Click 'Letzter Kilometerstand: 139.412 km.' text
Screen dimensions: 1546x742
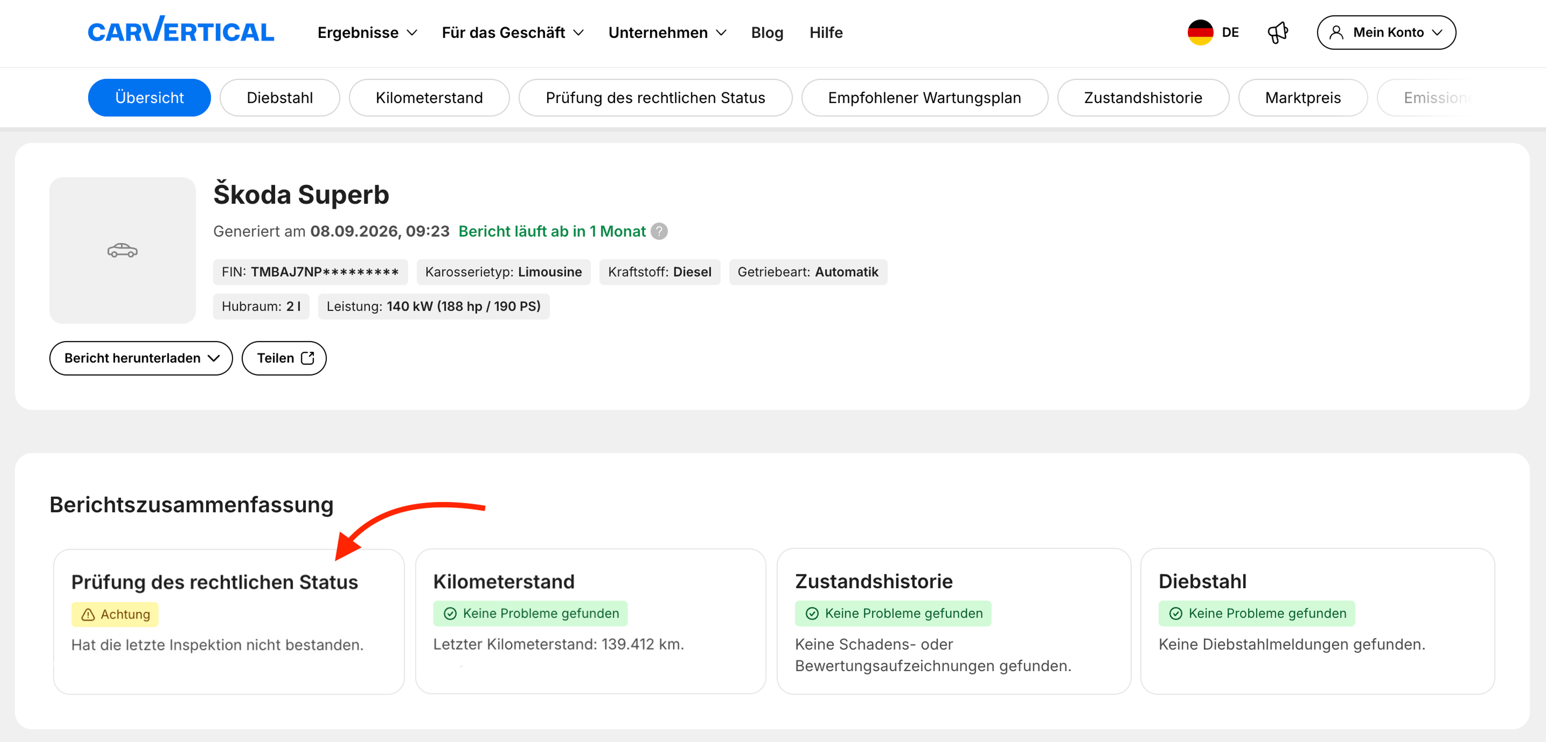pyautogui.click(x=558, y=644)
